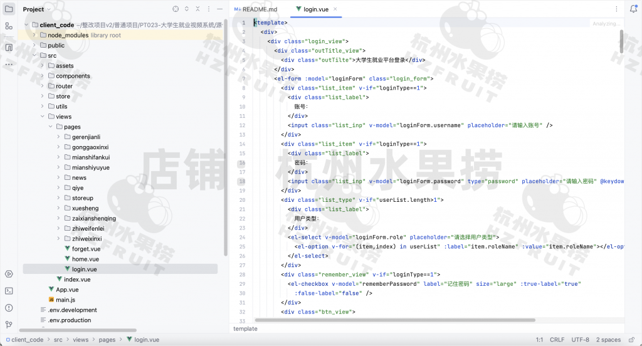Change the 2 spaces indent setting
Image resolution: width=642 pixels, height=346 pixels.
coord(608,340)
